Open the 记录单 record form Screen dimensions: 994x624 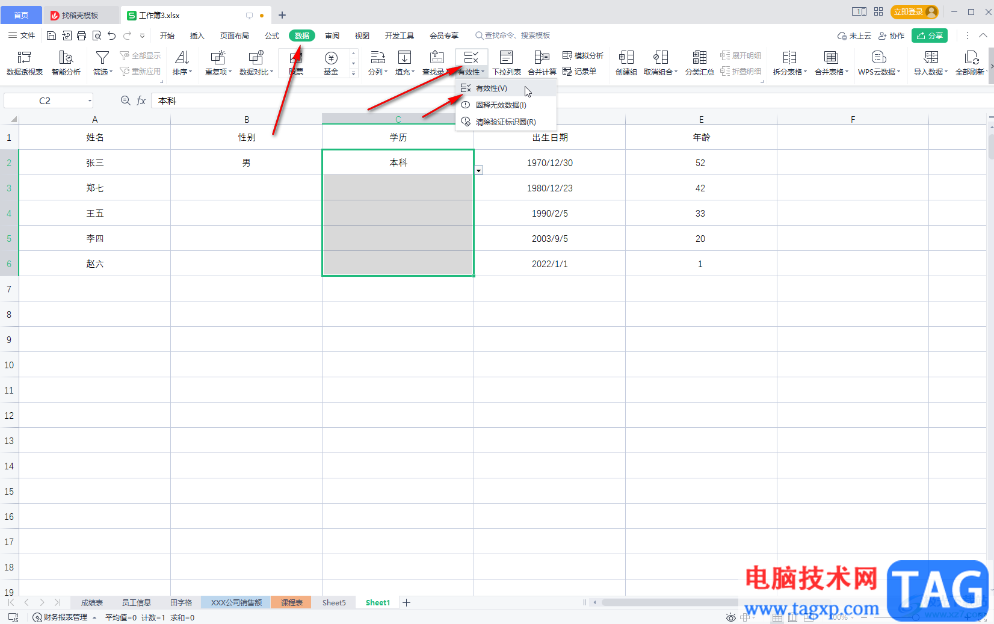point(579,71)
